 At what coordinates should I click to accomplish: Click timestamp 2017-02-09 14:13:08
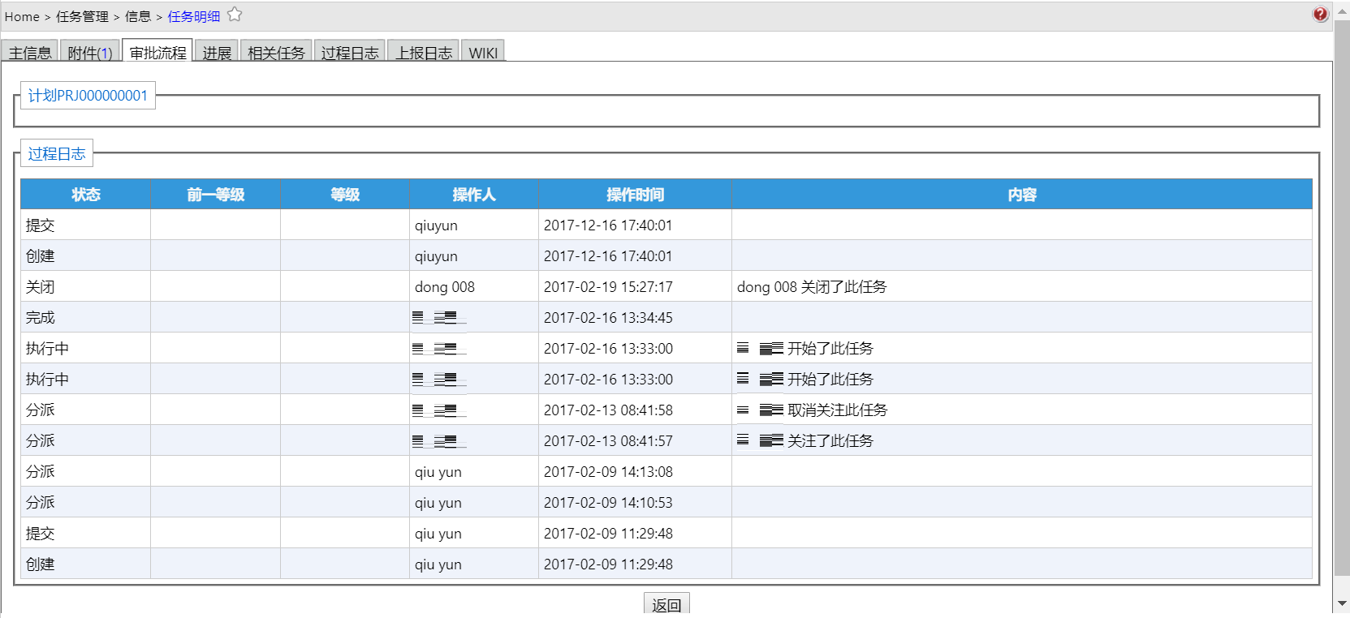(608, 472)
